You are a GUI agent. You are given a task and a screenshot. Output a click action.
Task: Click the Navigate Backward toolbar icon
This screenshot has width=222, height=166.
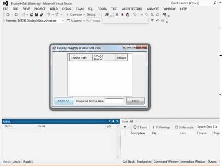8,15
